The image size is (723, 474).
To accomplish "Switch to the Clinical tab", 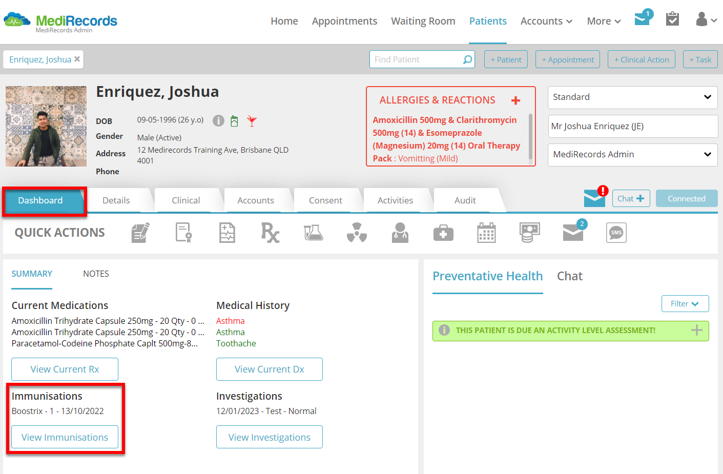I will click(186, 200).
